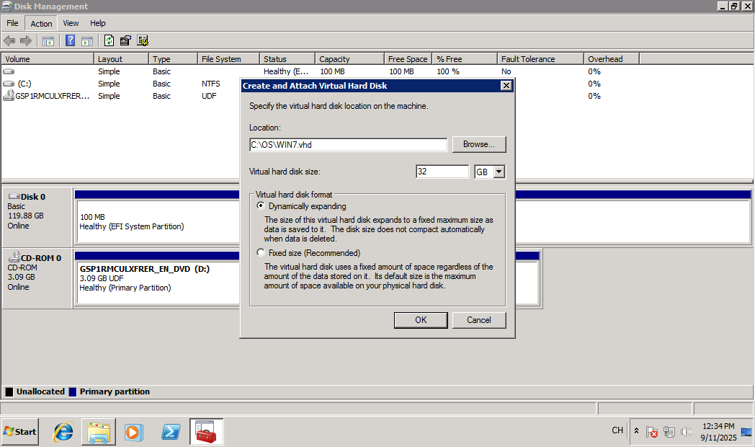Click the volume speaker tray icon
This screenshot has width=755, height=447.
coord(686,432)
